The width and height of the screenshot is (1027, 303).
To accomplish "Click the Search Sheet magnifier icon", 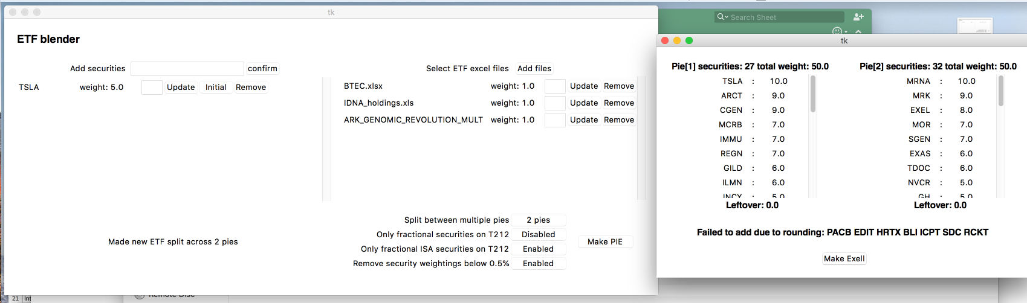I will tap(722, 17).
